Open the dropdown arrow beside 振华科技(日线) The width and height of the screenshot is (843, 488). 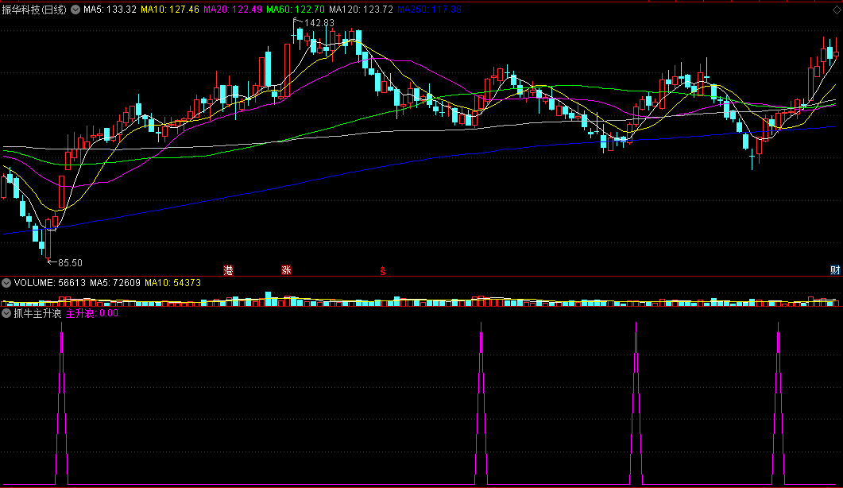pyautogui.click(x=75, y=10)
